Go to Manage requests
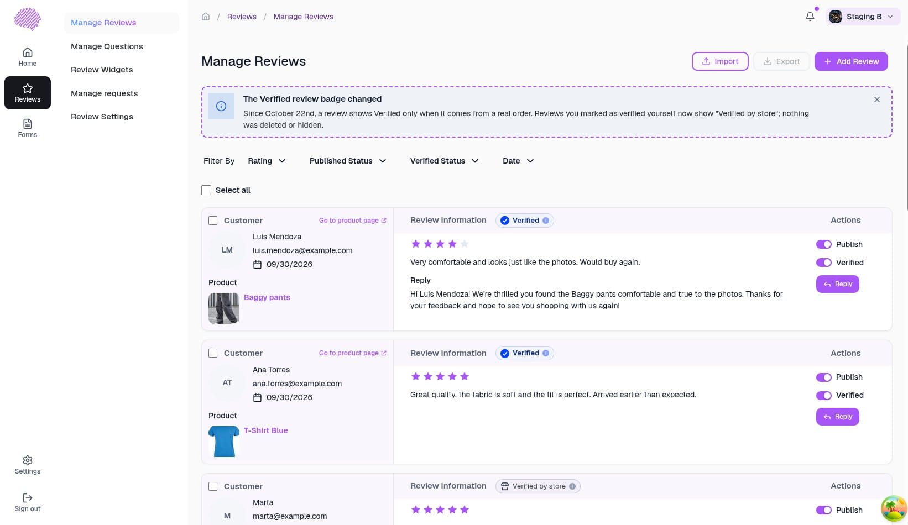The width and height of the screenshot is (908, 525). [105, 93]
